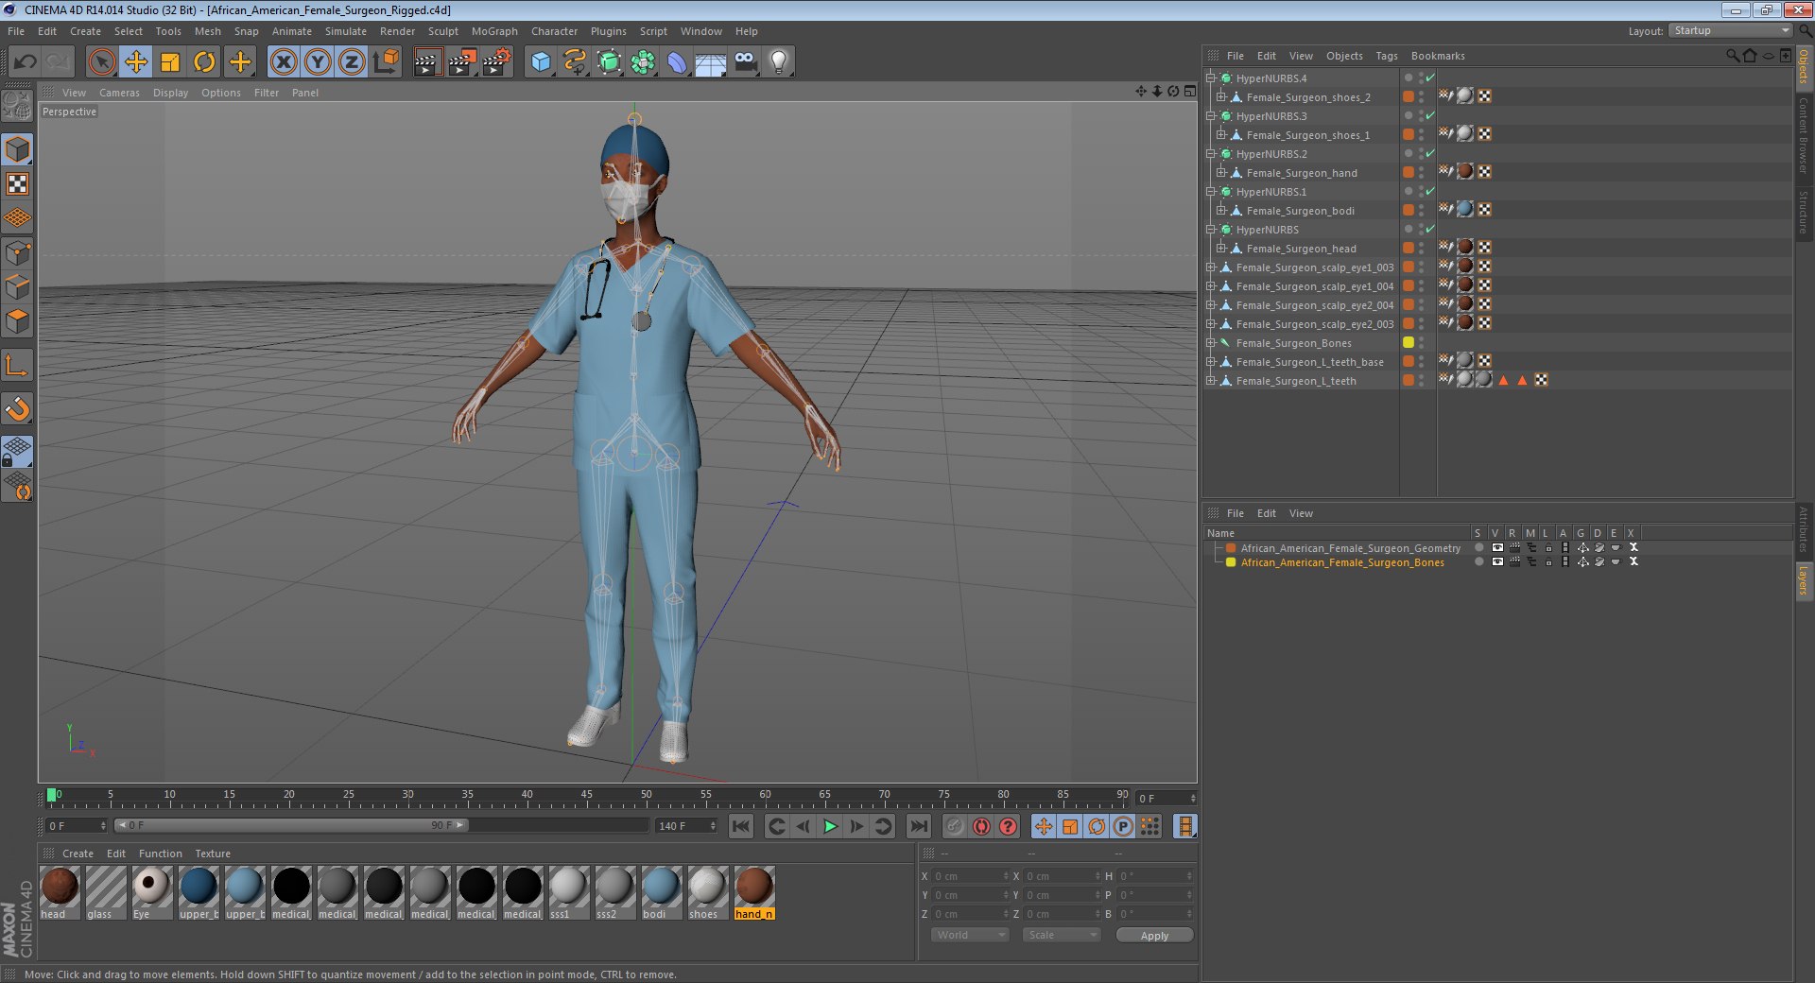This screenshot has width=1815, height=983.
Task: Add a Cube primitive object
Action: point(541,62)
